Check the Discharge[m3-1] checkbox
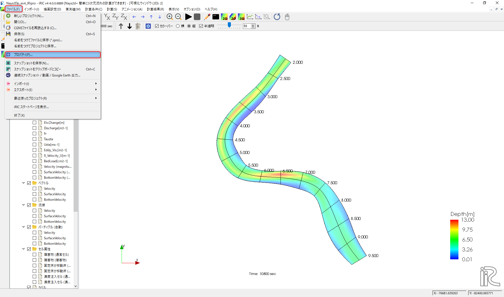Screen dimensions: 504x297 tap(34, 128)
